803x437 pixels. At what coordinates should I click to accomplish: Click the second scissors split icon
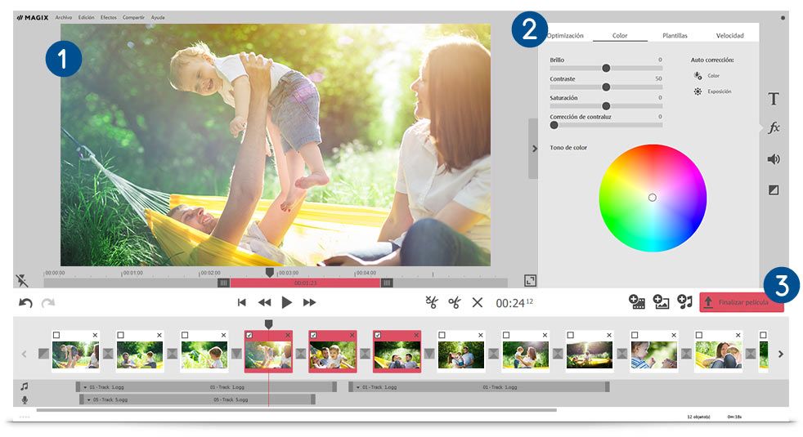[455, 302]
